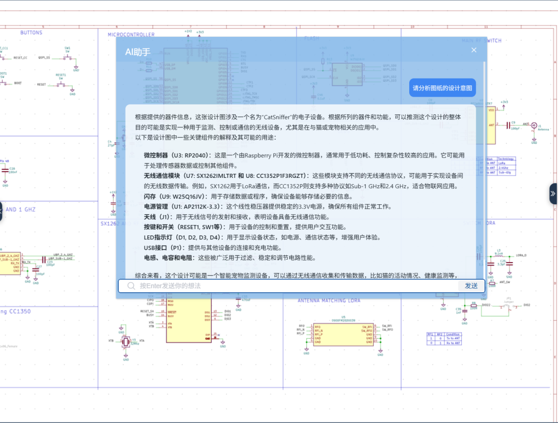Select the U5 0900FM15D0039 component
This screenshot has height=423, width=558.
(344, 334)
